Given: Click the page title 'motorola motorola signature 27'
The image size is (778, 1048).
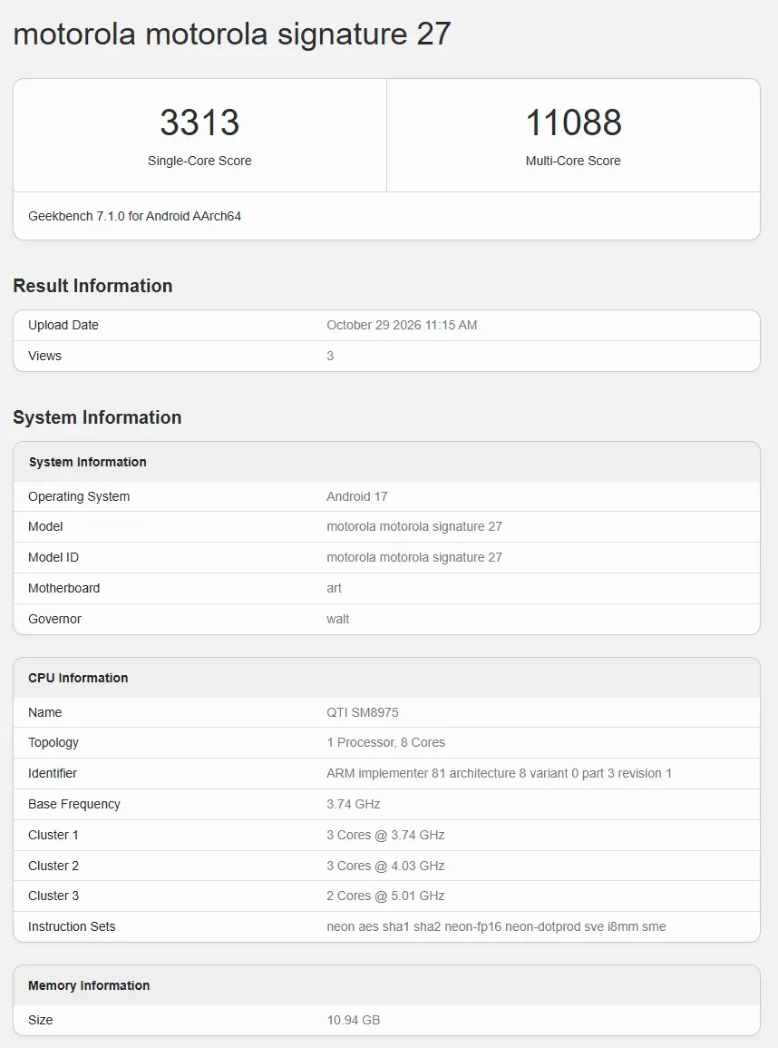Looking at the screenshot, I should [x=232, y=34].
